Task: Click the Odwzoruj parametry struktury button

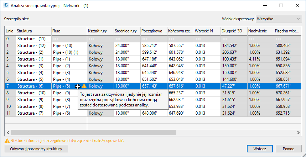Action: [36, 149]
